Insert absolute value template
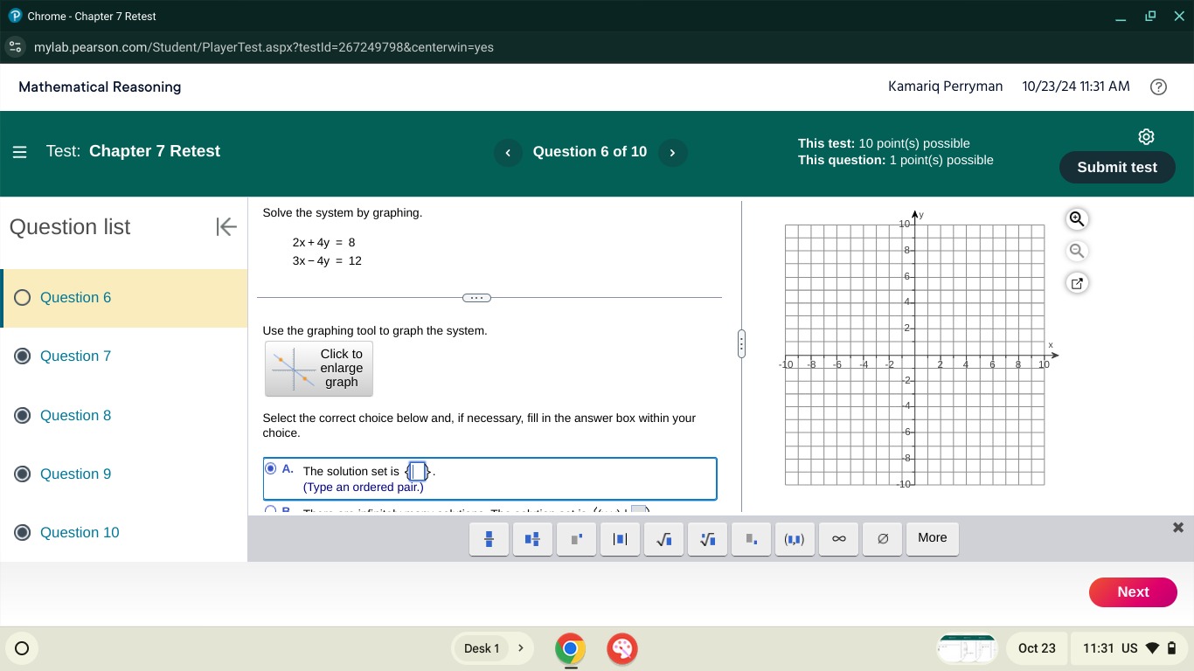Viewport: 1194px width, 671px height. [x=620, y=539]
